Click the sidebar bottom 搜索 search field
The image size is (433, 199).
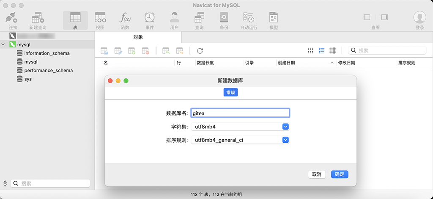click(51, 183)
